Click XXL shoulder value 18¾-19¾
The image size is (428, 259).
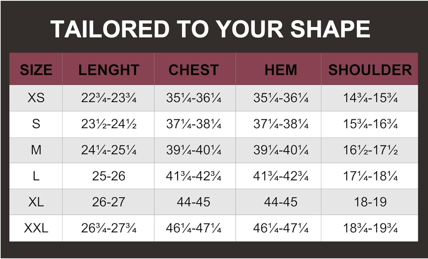pyautogui.click(x=370, y=228)
